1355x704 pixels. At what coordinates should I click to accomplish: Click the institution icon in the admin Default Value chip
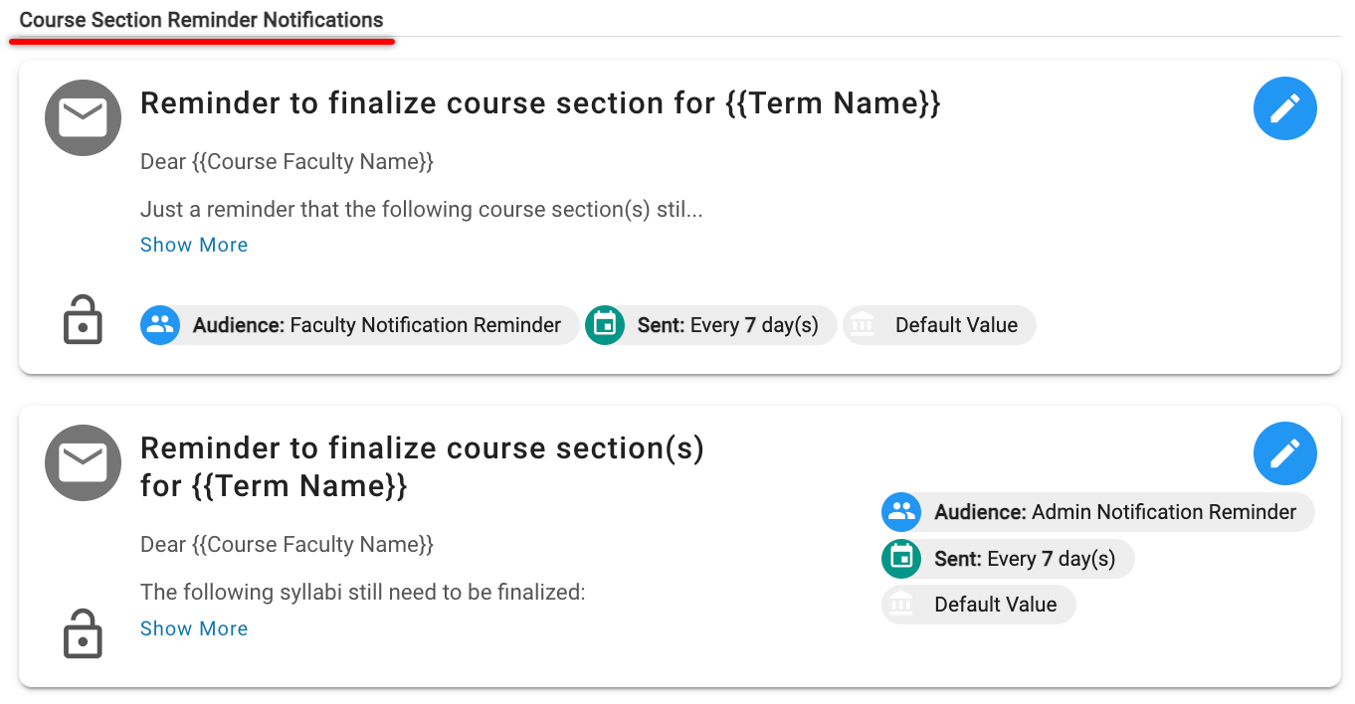point(900,605)
